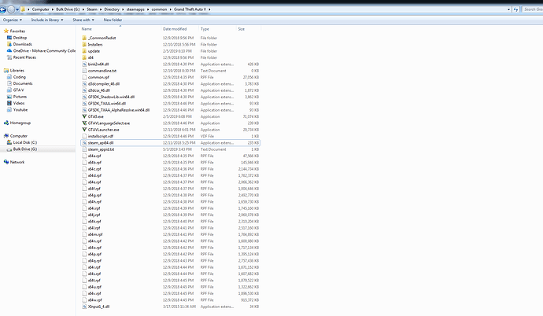The image size is (543, 316).
Task: Open the GTA5.exe application icon
Action: click(x=83, y=115)
